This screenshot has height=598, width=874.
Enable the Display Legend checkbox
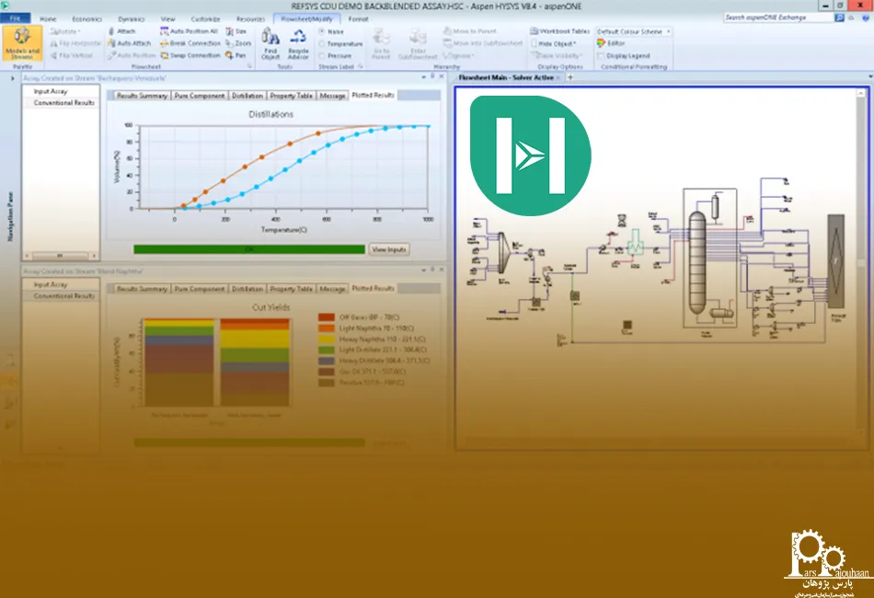tap(601, 55)
